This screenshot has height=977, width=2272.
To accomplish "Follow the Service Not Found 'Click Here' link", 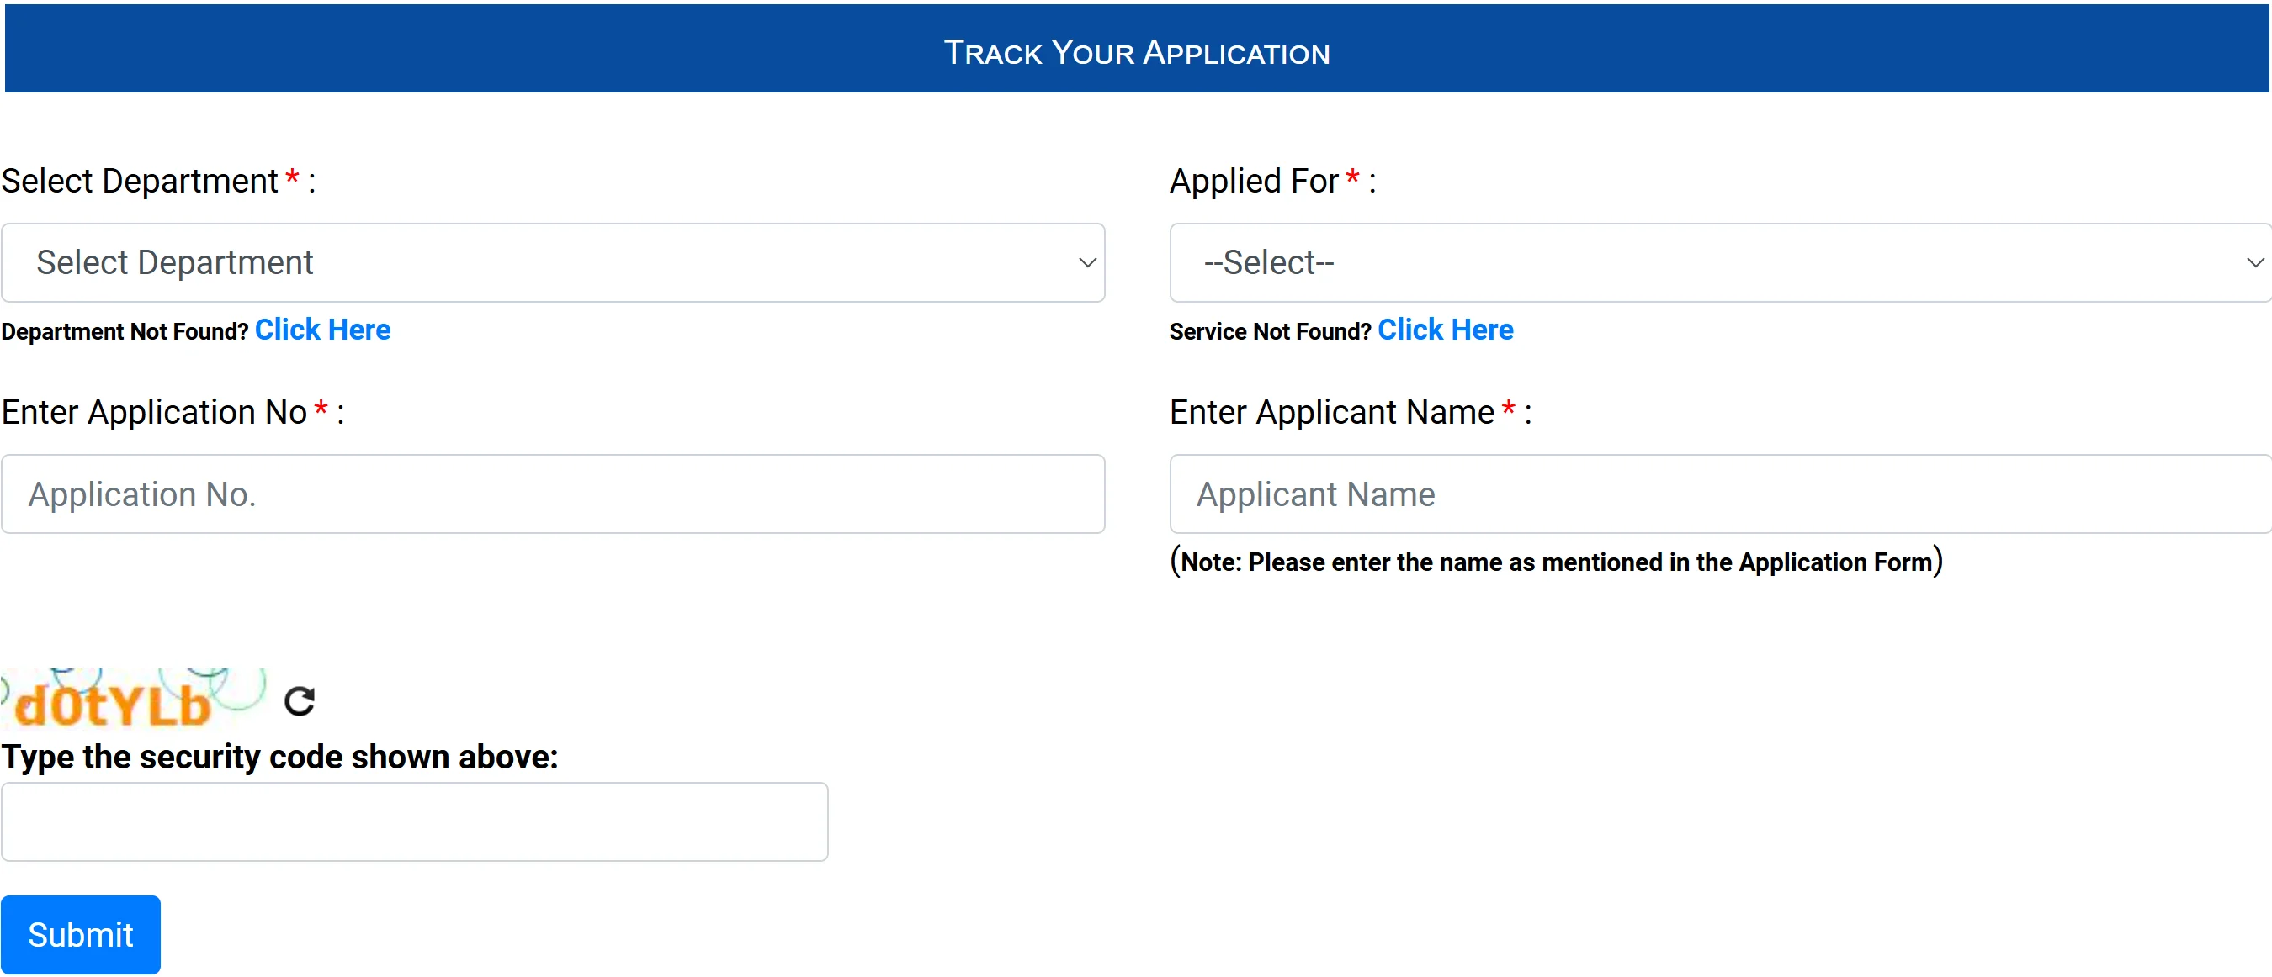I will 1445,330.
